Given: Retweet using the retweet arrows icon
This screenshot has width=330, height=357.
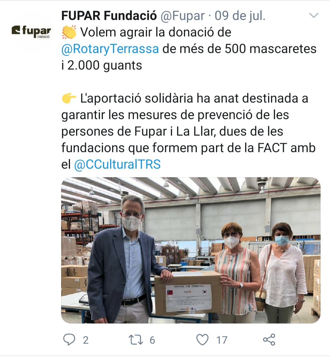Looking at the screenshot, I should (136, 340).
